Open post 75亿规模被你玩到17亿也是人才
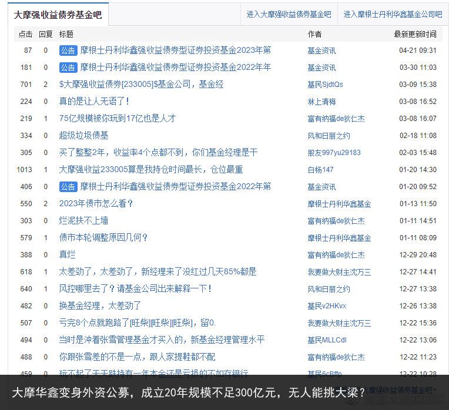This screenshot has height=410, width=449. [118, 119]
